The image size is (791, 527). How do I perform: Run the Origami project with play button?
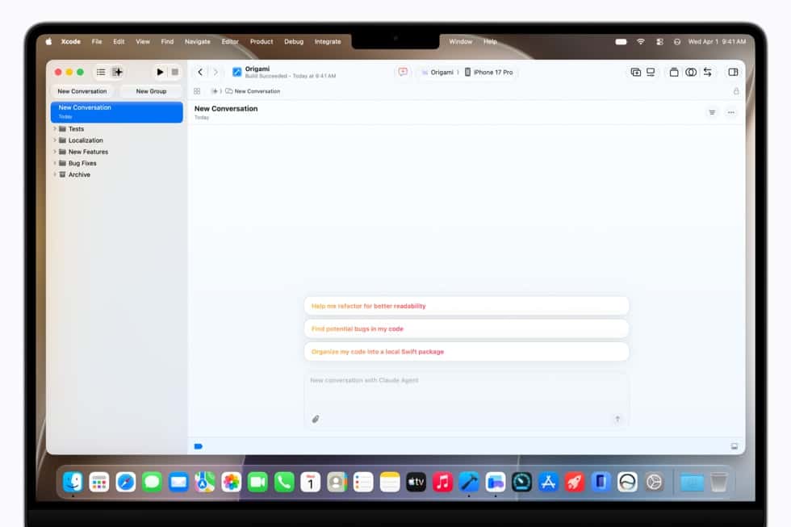click(160, 72)
